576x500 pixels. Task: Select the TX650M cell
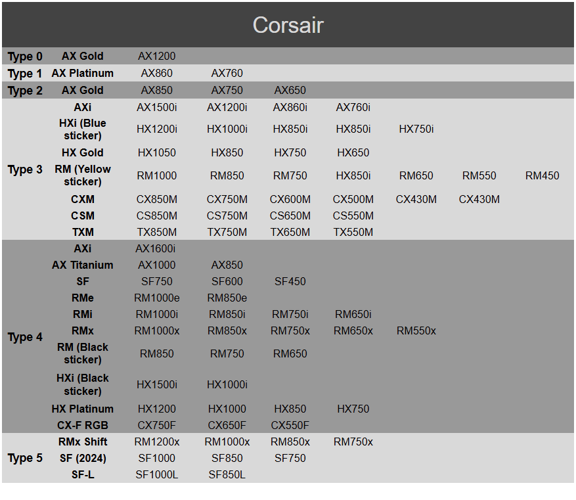[x=290, y=232]
